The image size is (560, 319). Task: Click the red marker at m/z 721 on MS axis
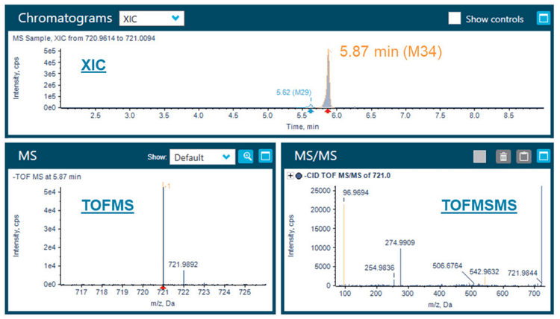(x=163, y=287)
